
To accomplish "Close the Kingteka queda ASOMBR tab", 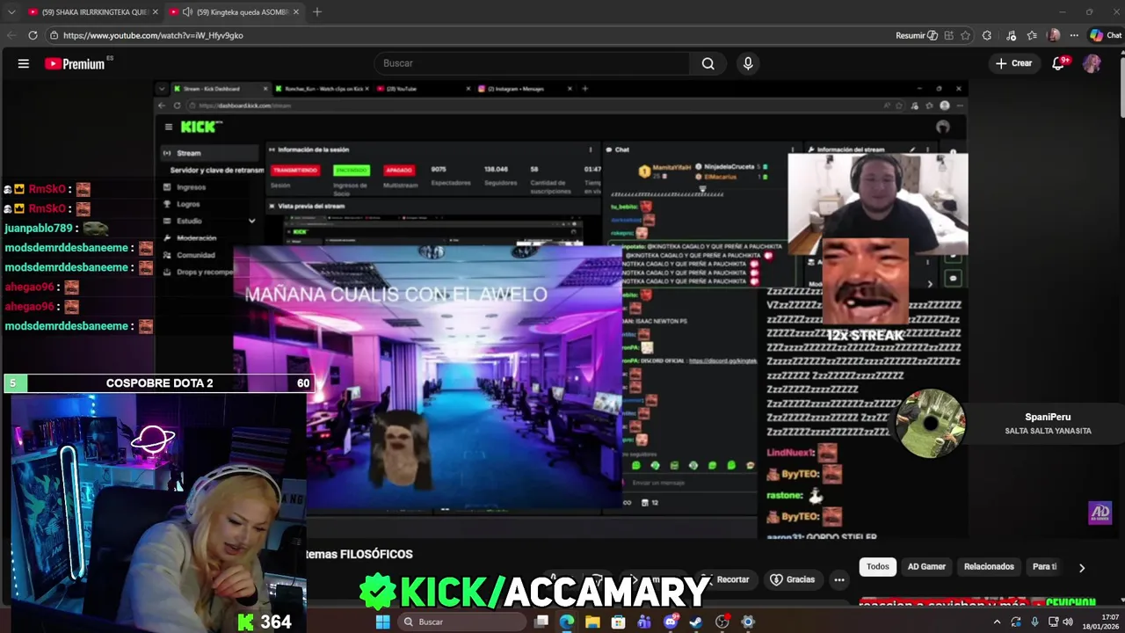I will pos(296,12).
